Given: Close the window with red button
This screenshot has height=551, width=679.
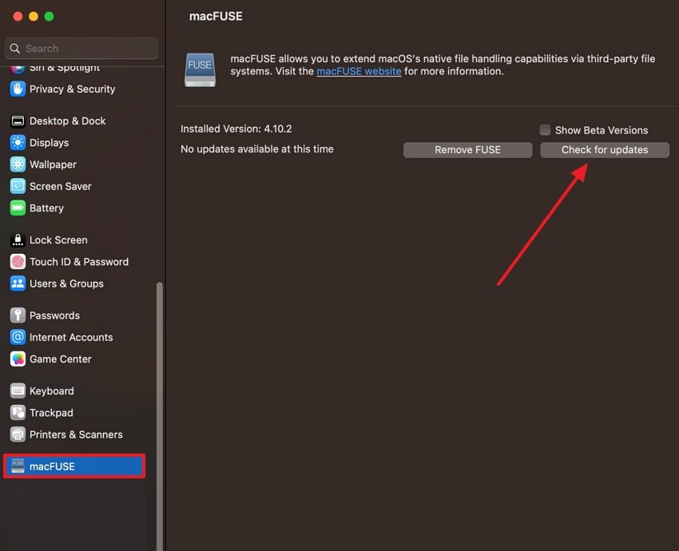Looking at the screenshot, I should (x=18, y=17).
